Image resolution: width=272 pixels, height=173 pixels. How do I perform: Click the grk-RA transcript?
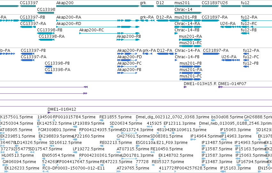147,20
